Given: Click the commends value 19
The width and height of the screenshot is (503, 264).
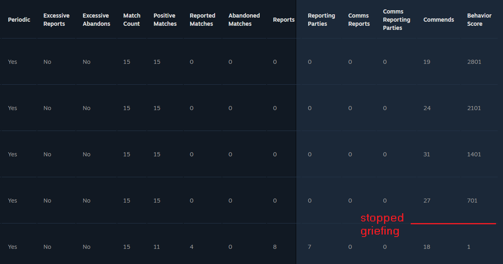Looking at the screenshot, I should click(x=427, y=62).
